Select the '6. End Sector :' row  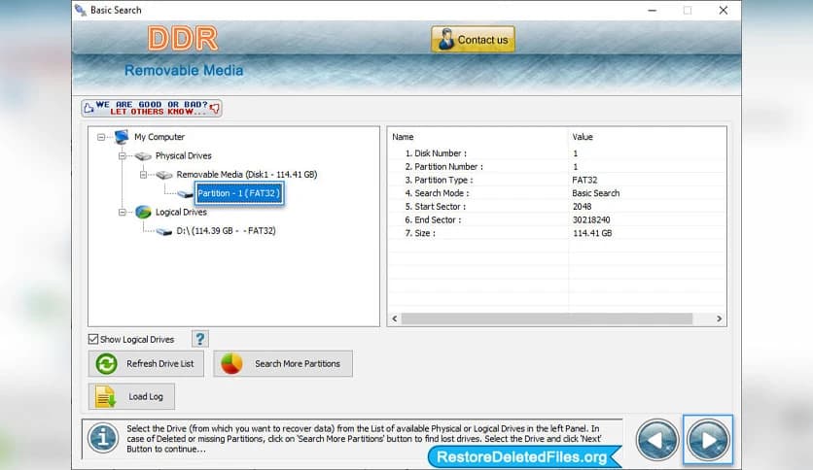(x=557, y=220)
